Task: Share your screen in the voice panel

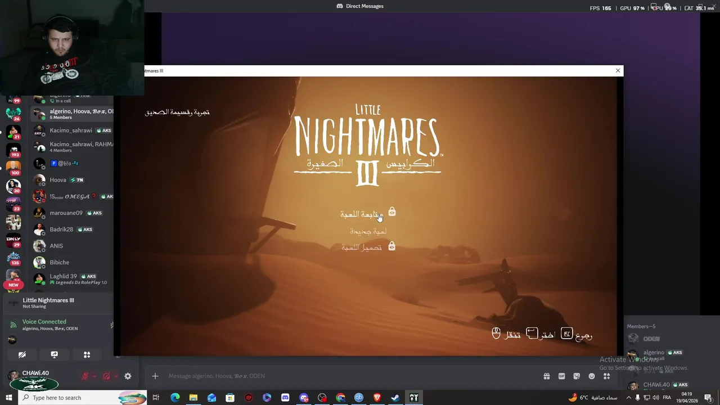Action: [55, 355]
